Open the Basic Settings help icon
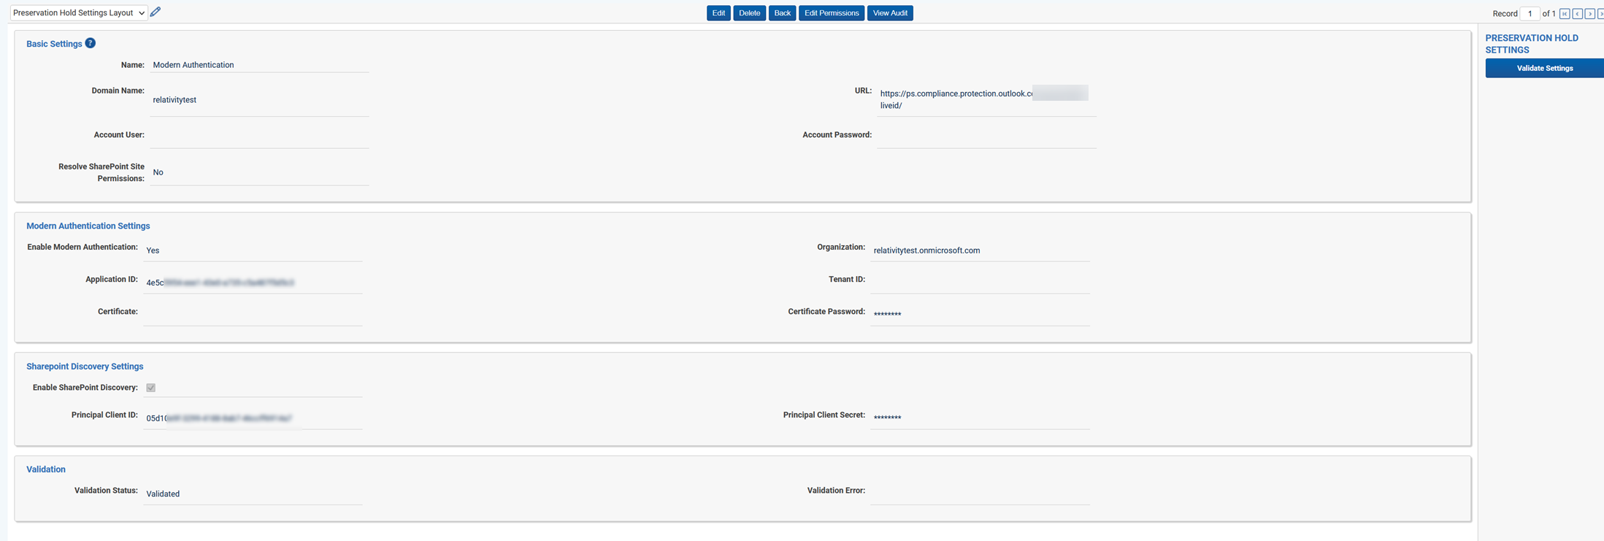The width and height of the screenshot is (1604, 541). tap(90, 43)
